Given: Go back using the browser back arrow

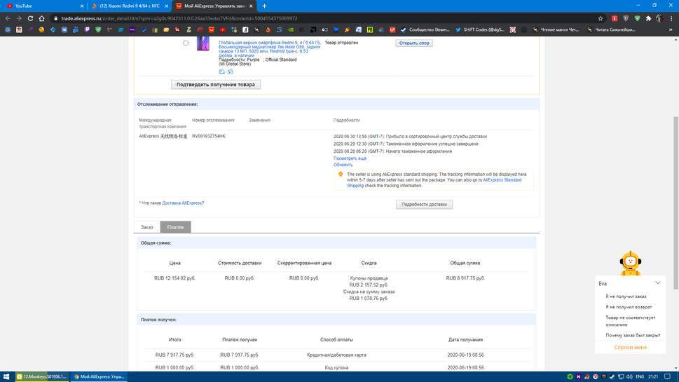Looking at the screenshot, I should (x=8, y=18).
